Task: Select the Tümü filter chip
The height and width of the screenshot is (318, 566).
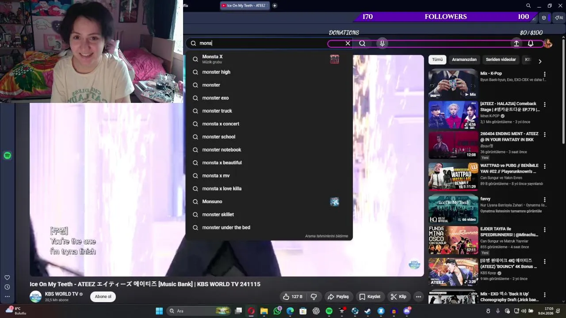Action: tap(437, 60)
